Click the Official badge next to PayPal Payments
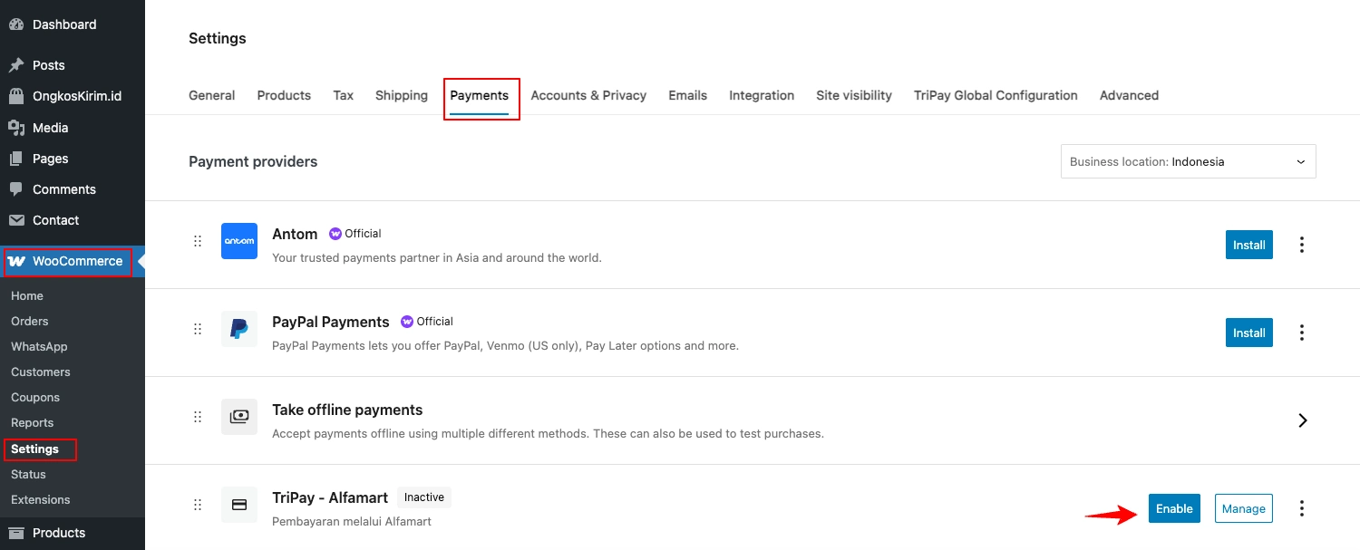Viewport: 1360px width, 550px height. (x=427, y=322)
